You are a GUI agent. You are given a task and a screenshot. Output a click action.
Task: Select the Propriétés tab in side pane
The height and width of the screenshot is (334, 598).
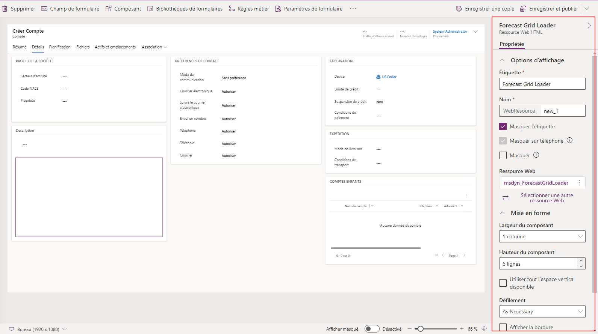tap(512, 44)
